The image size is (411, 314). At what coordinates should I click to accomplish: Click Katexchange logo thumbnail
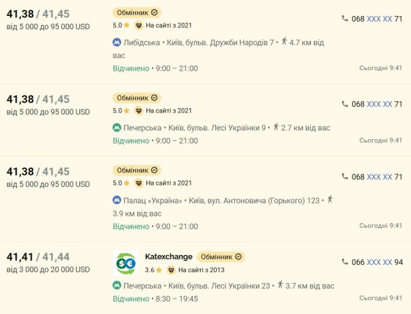coord(125,263)
